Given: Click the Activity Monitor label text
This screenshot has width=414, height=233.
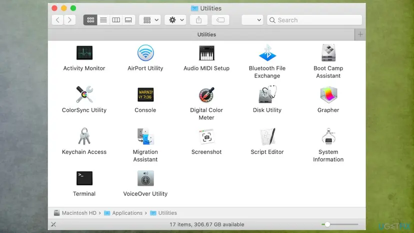Looking at the screenshot, I should tap(84, 68).
